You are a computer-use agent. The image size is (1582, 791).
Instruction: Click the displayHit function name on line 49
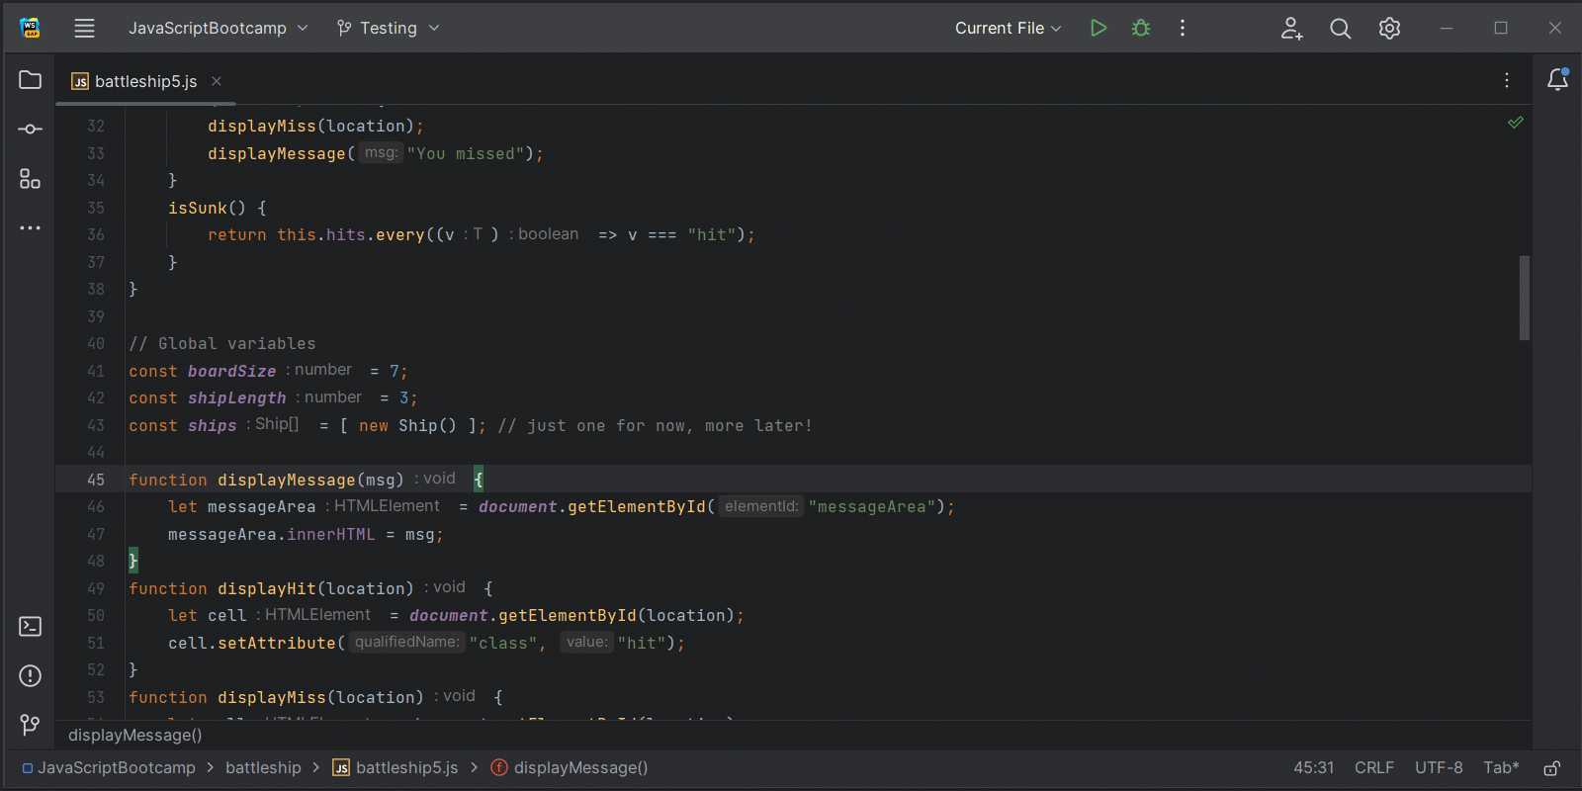tap(267, 588)
